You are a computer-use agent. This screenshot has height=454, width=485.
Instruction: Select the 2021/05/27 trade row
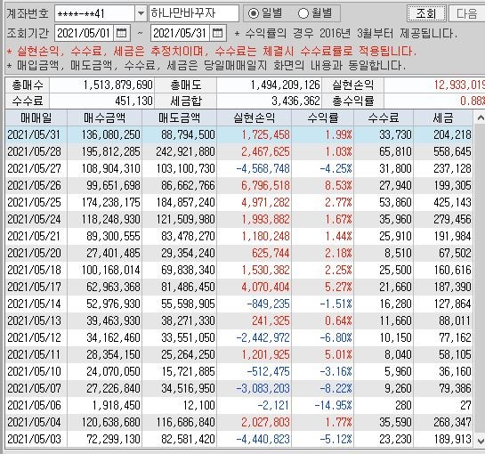[x=239, y=168]
